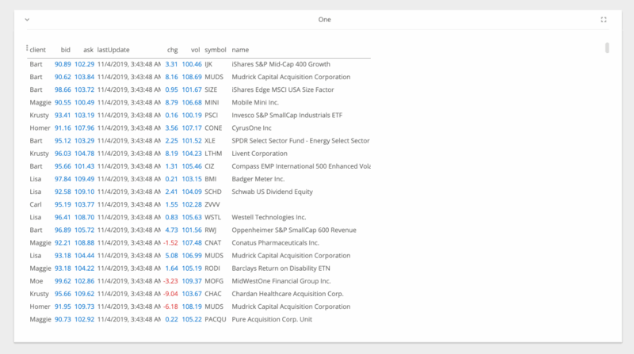Screen dimensions: 634x354
Task: Sort by the name column header
Action: [240, 50]
